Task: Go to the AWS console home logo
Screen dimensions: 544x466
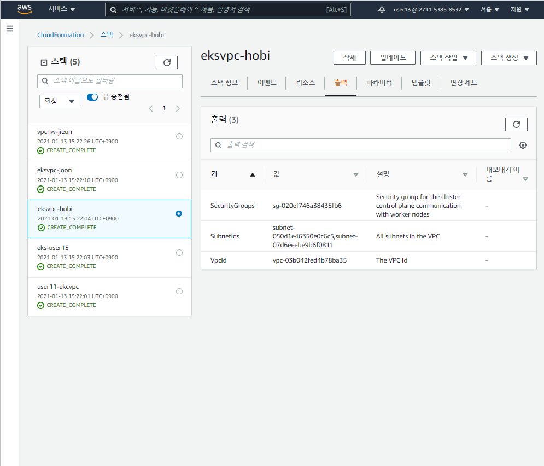Action: tap(25, 9)
